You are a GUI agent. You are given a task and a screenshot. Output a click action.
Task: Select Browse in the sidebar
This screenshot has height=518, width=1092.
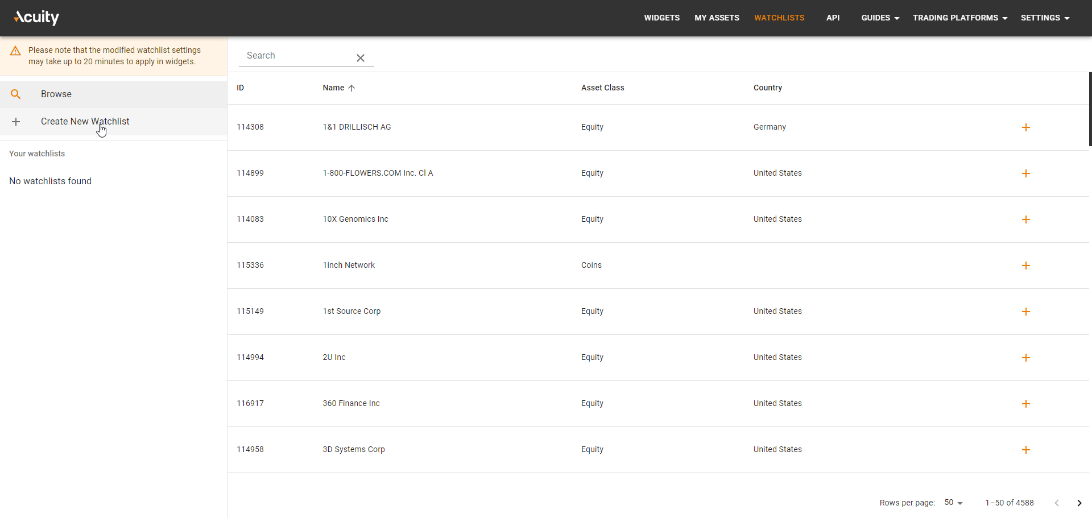pos(56,94)
